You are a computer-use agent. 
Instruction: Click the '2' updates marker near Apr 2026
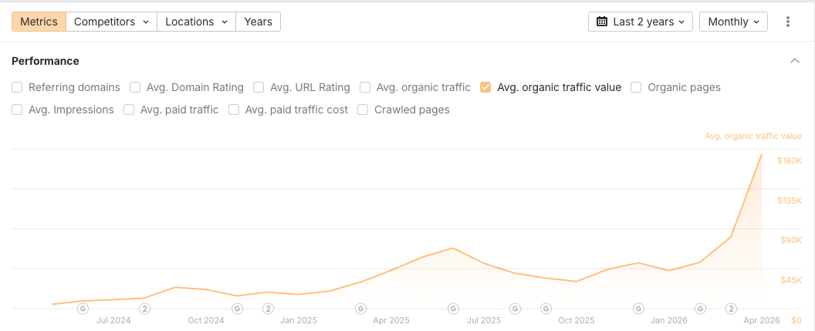pyautogui.click(x=732, y=309)
